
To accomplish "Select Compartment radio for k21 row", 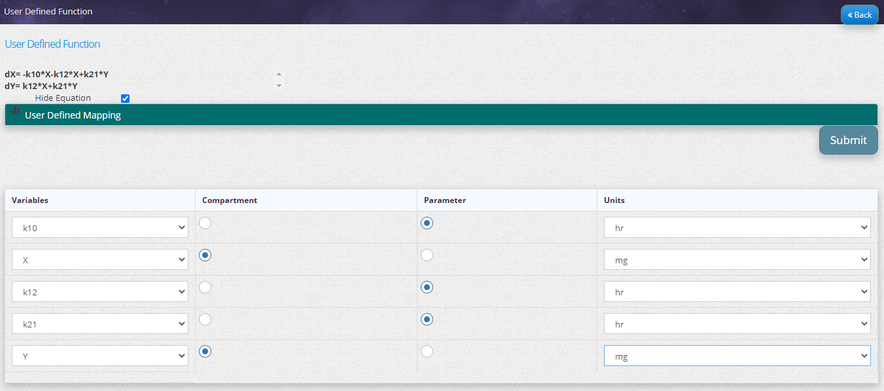I will 205,319.
